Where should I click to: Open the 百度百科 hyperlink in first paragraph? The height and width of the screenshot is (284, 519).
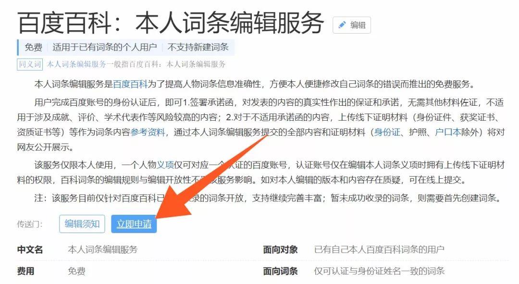tap(130, 84)
